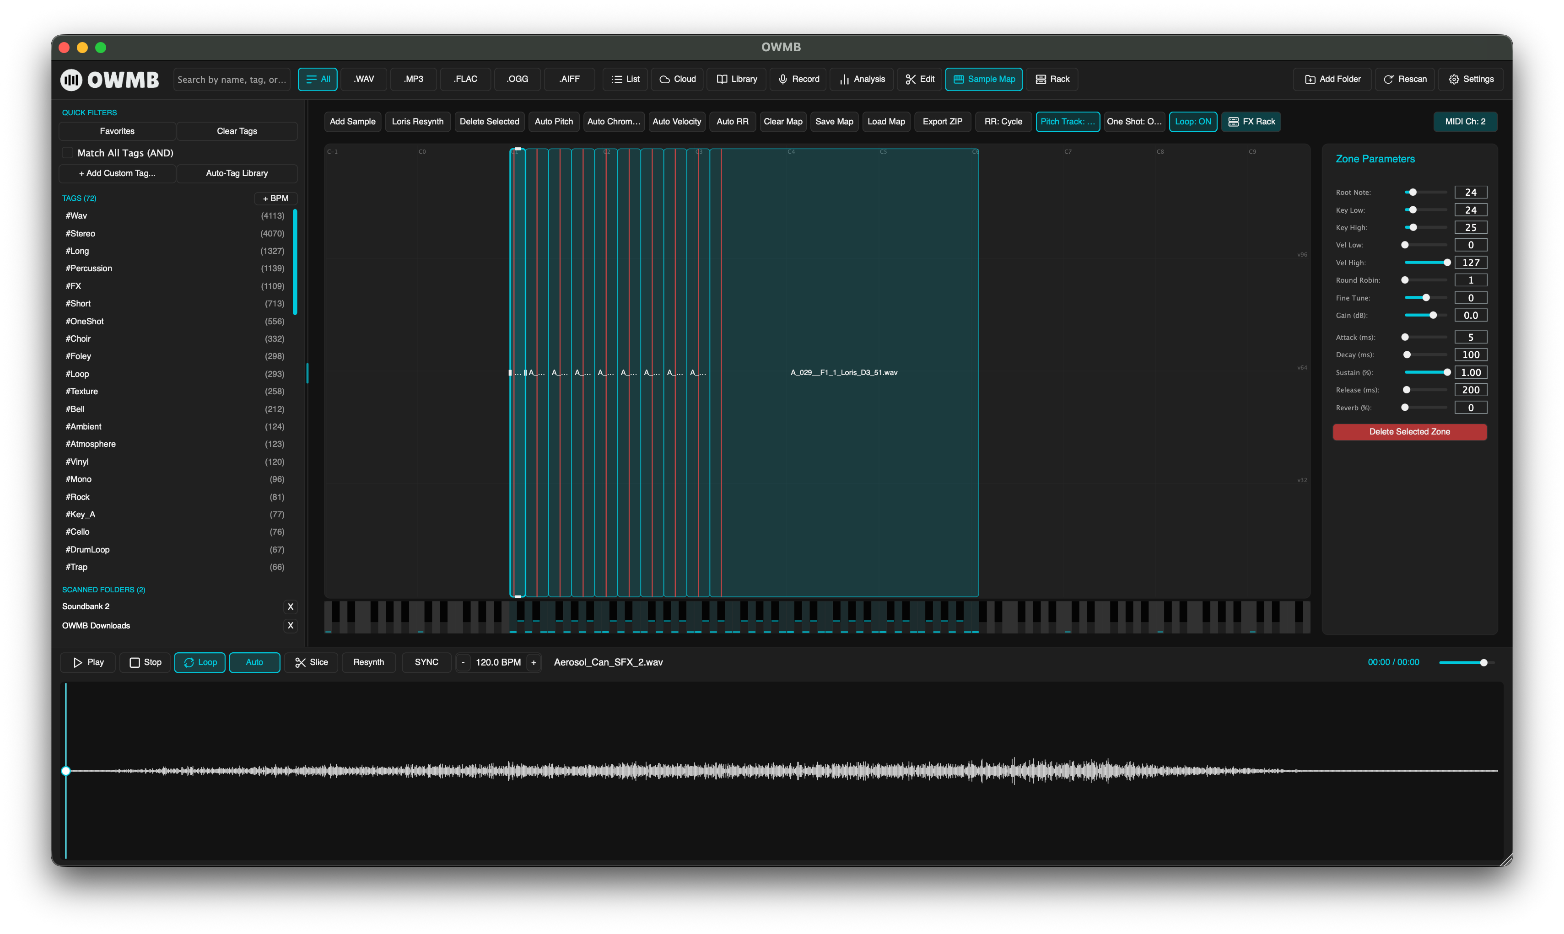The height and width of the screenshot is (934, 1564).
Task: Filter by All file formats
Action: [x=318, y=79]
